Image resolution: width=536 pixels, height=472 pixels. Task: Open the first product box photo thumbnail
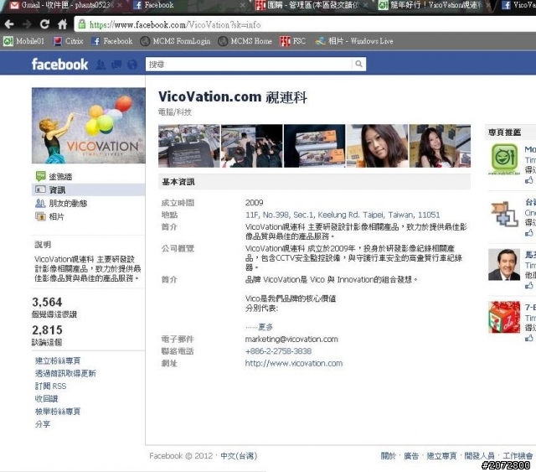tap(189, 146)
